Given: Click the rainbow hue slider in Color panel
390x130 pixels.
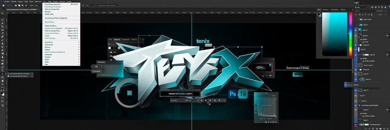Looking at the screenshot, I should pyautogui.click(x=351, y=34).
